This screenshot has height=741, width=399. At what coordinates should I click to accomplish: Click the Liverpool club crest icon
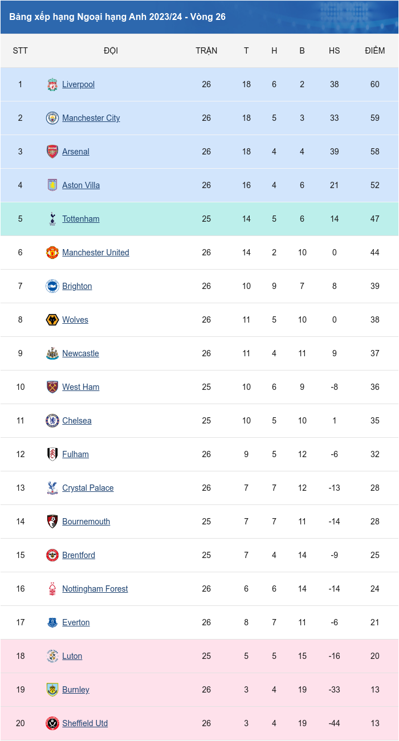pyautogui.click(x=52, y=84)
